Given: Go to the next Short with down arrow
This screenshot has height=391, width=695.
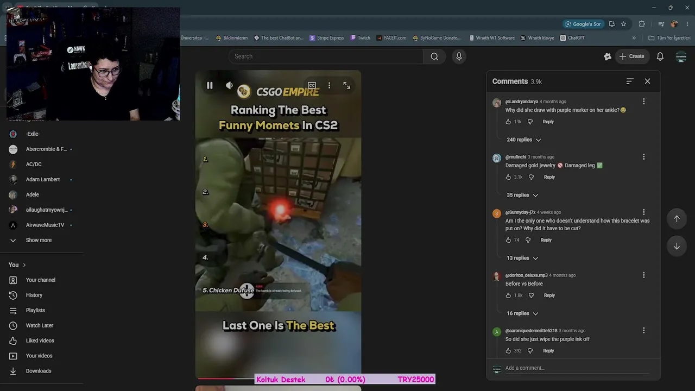Looking at the screenshot, I should 677,246.
